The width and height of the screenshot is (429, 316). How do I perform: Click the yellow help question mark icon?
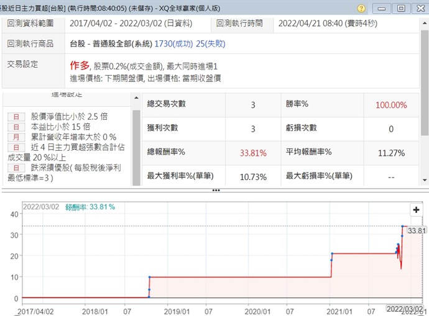(362, 9)
